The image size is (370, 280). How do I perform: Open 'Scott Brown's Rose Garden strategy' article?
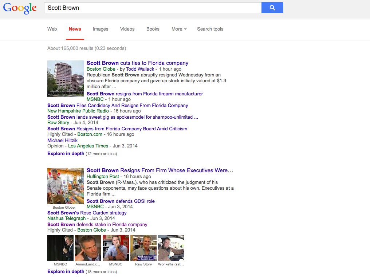point(87,213)
